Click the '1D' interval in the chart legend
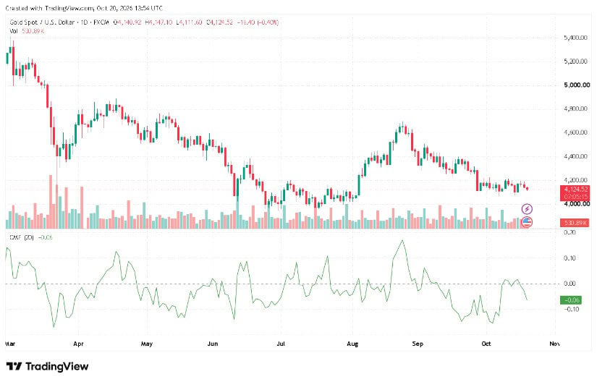The image size is (597, 382). point(84,22)
